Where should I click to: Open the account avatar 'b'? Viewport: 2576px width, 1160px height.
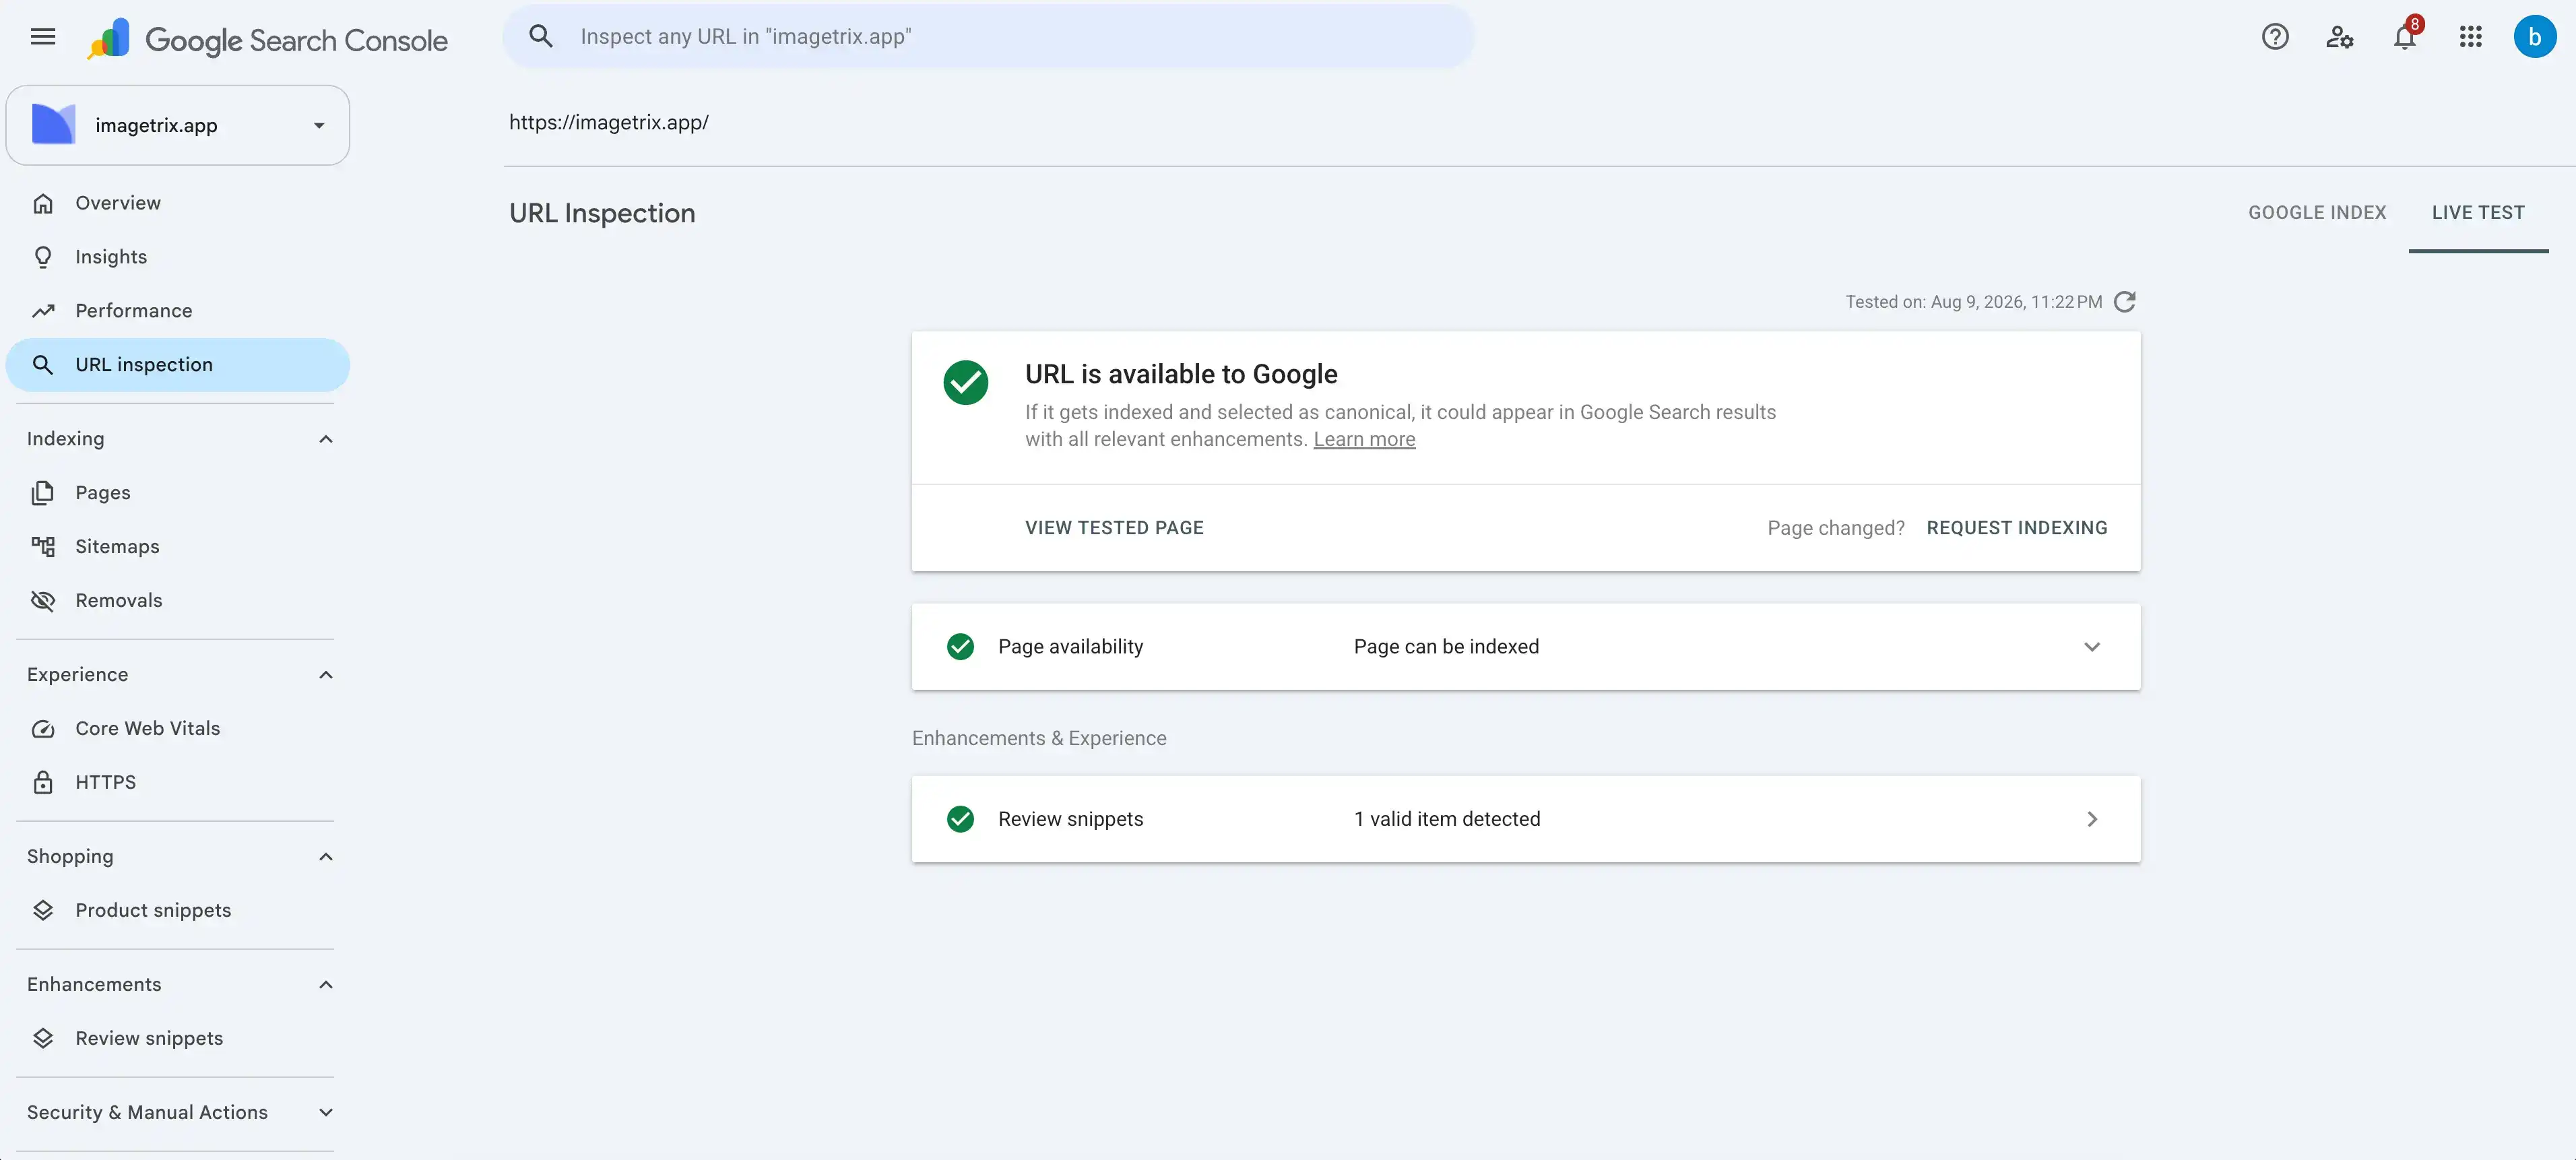(x=2534, y=37)
